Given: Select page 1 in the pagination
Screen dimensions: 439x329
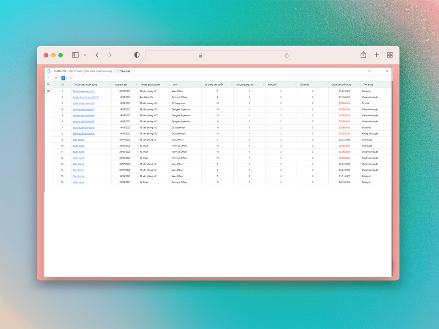Looking at the screenshot, I should pos(63,78).
